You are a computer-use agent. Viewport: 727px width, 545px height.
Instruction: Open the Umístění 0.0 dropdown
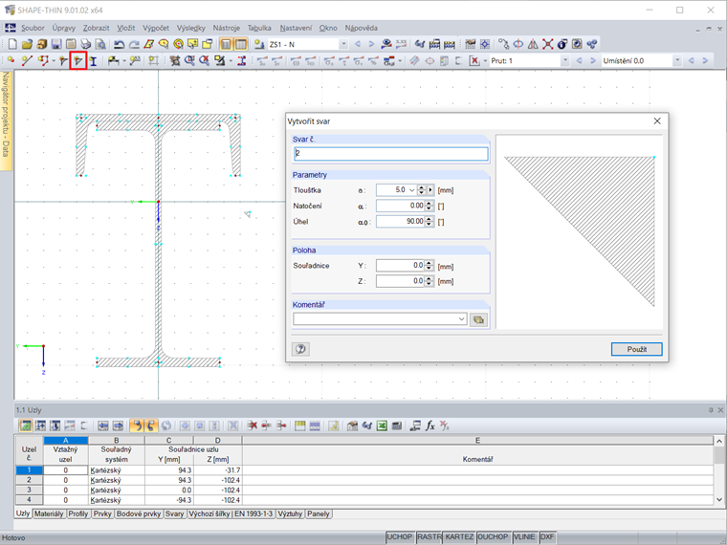(677, 60)
